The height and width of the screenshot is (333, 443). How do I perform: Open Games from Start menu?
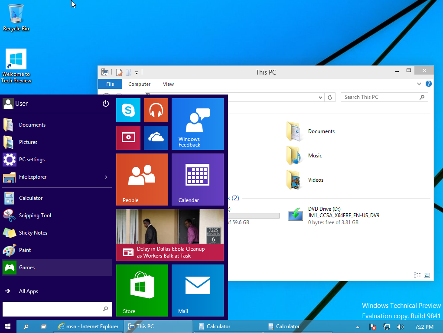coord(57,268)
